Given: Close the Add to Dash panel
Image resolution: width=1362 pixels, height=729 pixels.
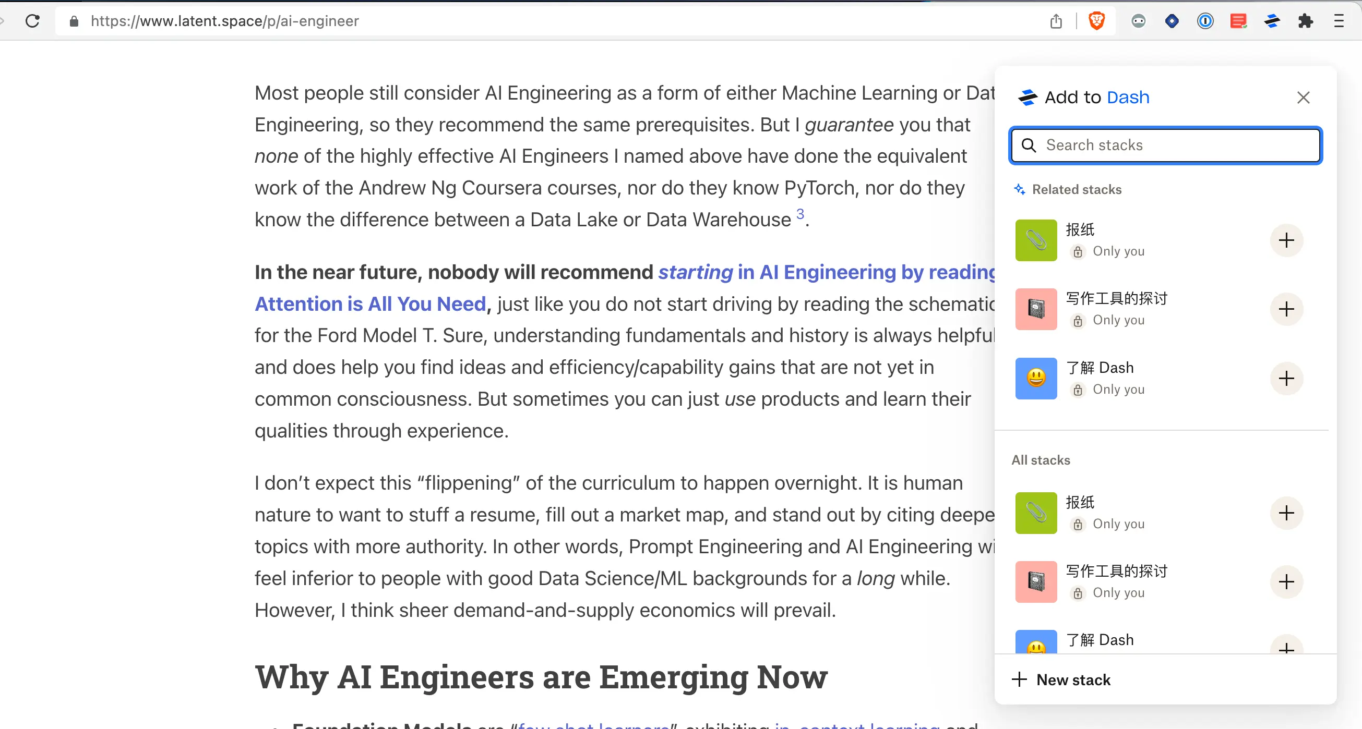Looking at the screenshot, I should click(x=1303, y=98).
